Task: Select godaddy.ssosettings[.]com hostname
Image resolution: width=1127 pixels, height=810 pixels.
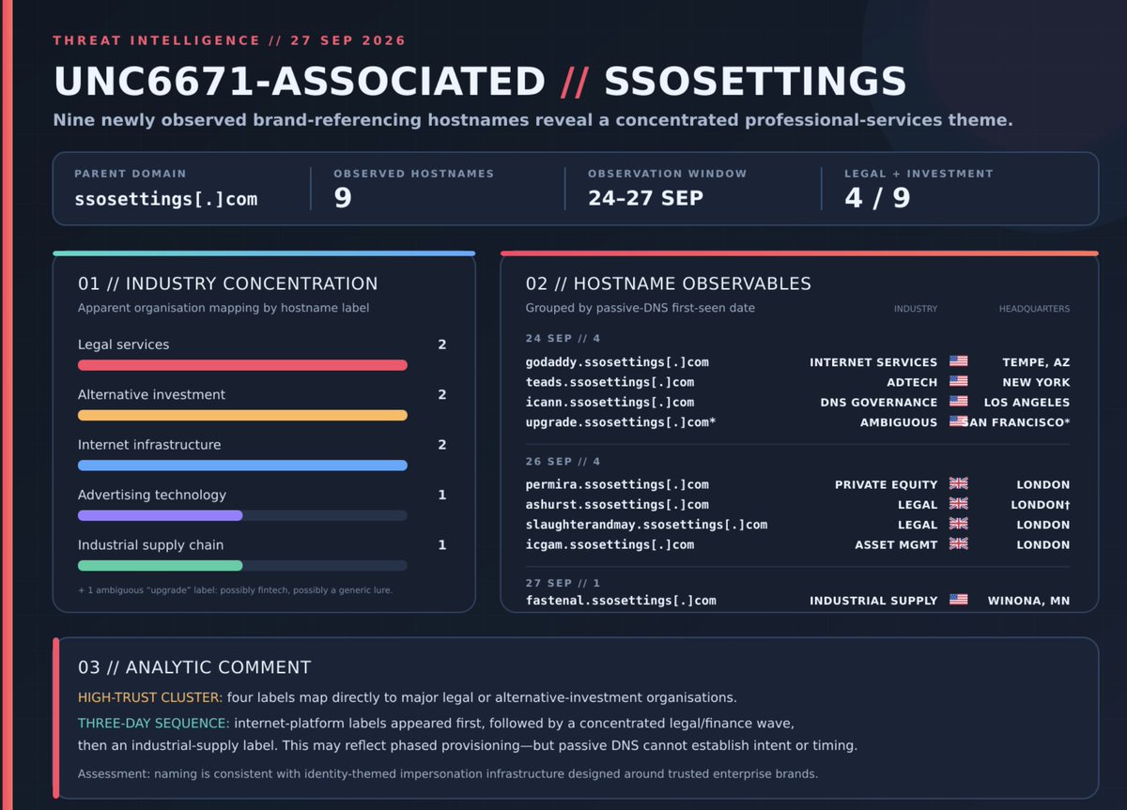Action: point(617,361)
